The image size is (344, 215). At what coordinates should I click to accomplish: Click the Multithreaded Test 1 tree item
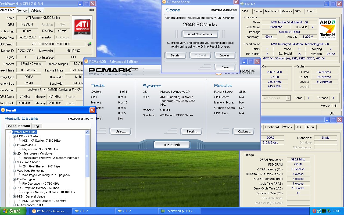30,205
